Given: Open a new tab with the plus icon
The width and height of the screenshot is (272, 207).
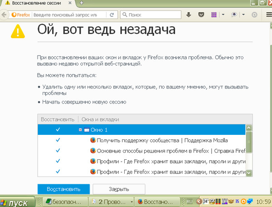Looking at the screenshot, I should tap(81, 3).
